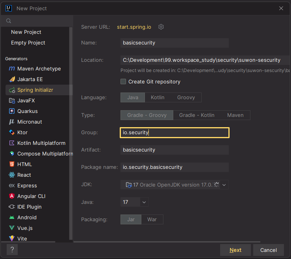
Task: Focus the Artifact field
Action: click(x=174, y=150)
